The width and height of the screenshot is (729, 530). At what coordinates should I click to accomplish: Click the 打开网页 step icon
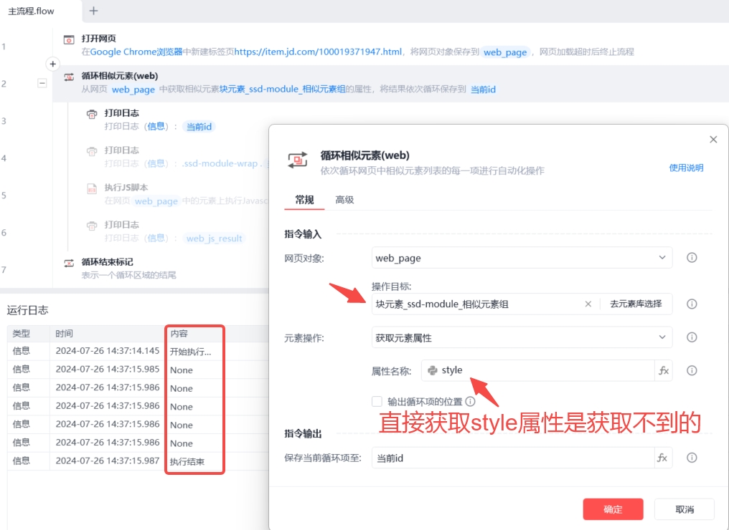coord(69,39)
